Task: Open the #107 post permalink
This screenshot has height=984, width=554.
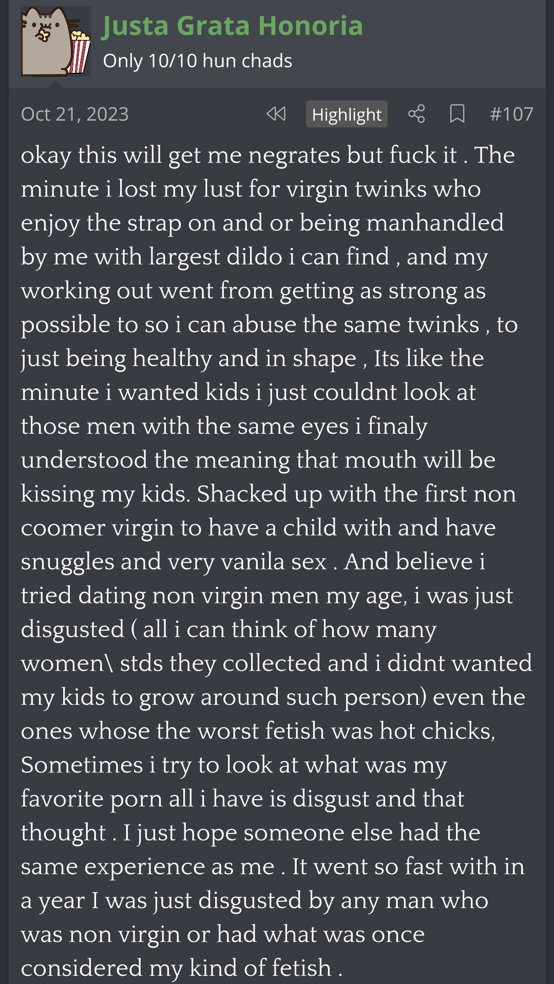Action: click(511, 114)
